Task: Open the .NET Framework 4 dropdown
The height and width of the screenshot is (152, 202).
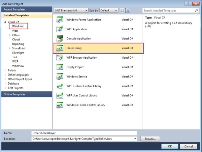Action: (x=71, y=10)
